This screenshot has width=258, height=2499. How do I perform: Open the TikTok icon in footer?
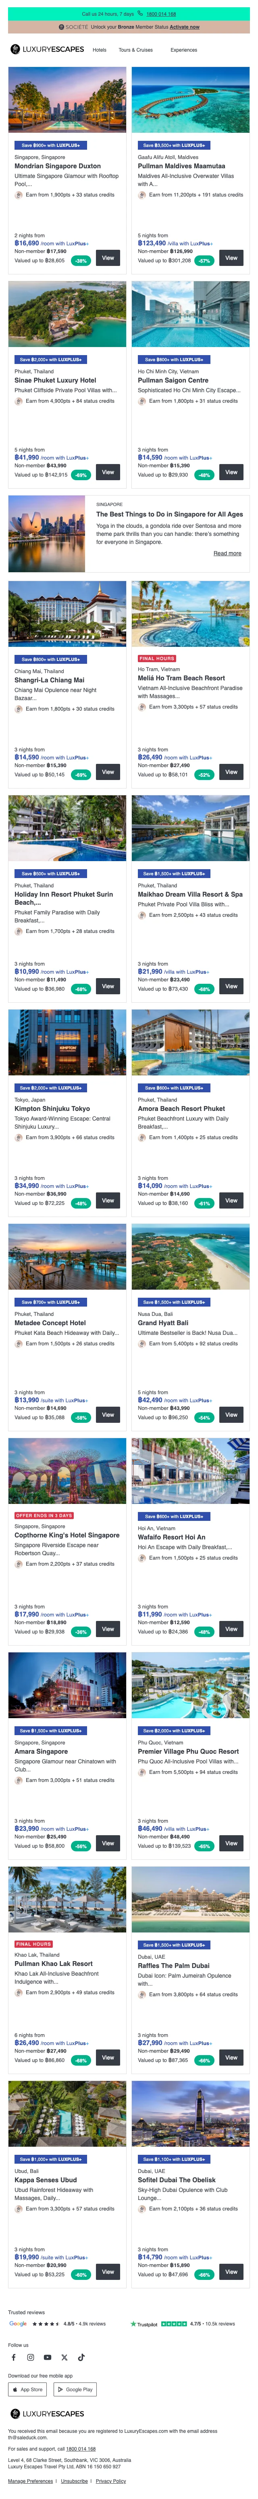pos(81,2357)
